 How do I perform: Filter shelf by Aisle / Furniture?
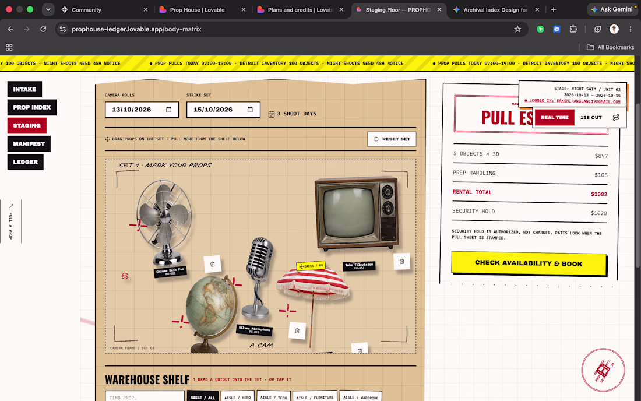(x=315, y=397)
